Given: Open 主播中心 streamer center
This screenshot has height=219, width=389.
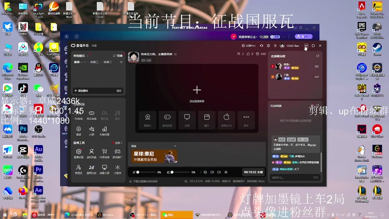Looking at the screenshot, I should pos(248,46).
